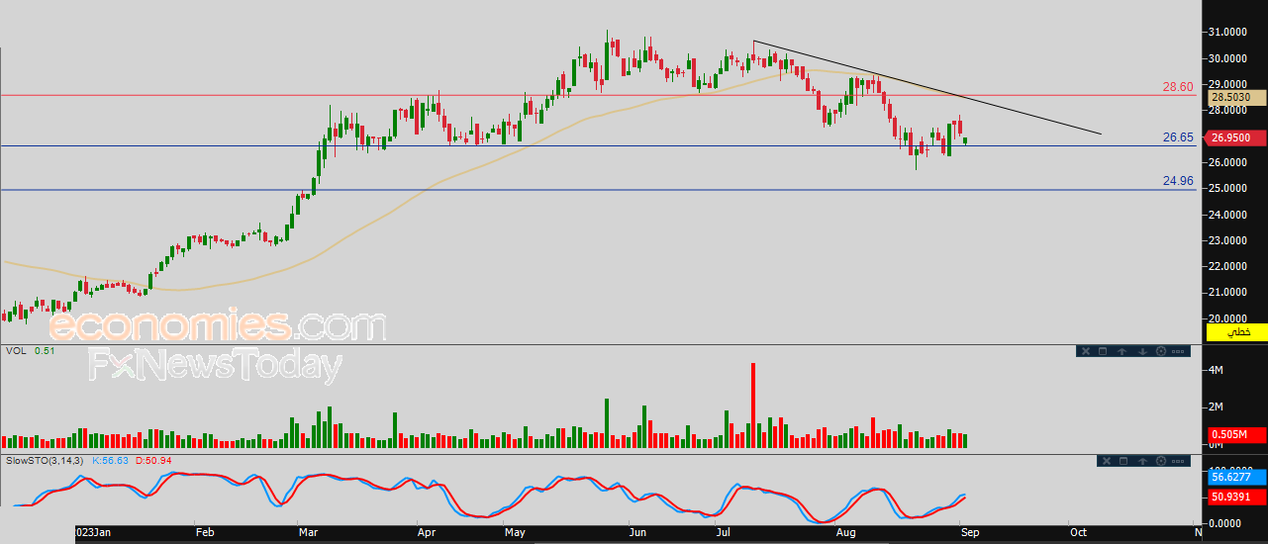Close the SlowSTO indicator panel
1268x544 pixels.
pos(1106,461)
